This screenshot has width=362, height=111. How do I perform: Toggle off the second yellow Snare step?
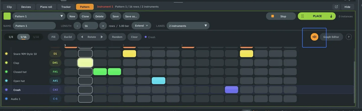pos(247,54)
